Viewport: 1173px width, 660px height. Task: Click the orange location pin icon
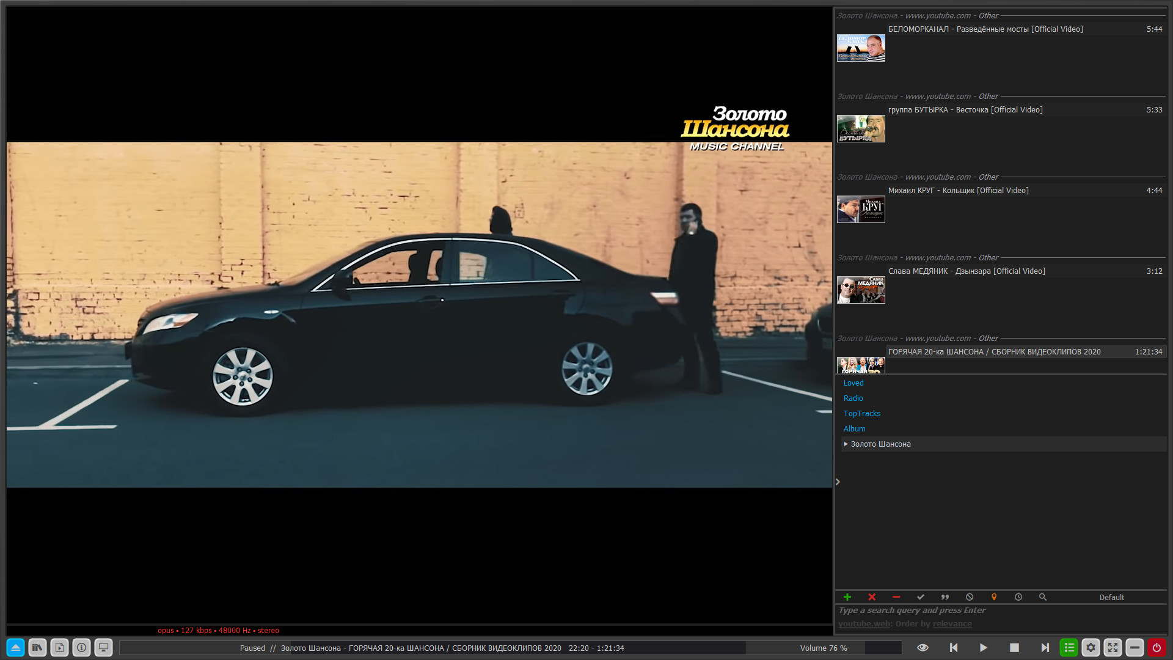[994, 597]
